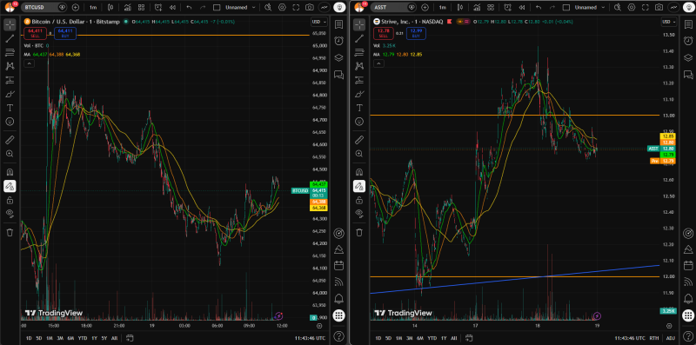Open Quick Search in the ASST toolbar
The width and height of the screenshot is (696, 345).
[x=617, y=8]
